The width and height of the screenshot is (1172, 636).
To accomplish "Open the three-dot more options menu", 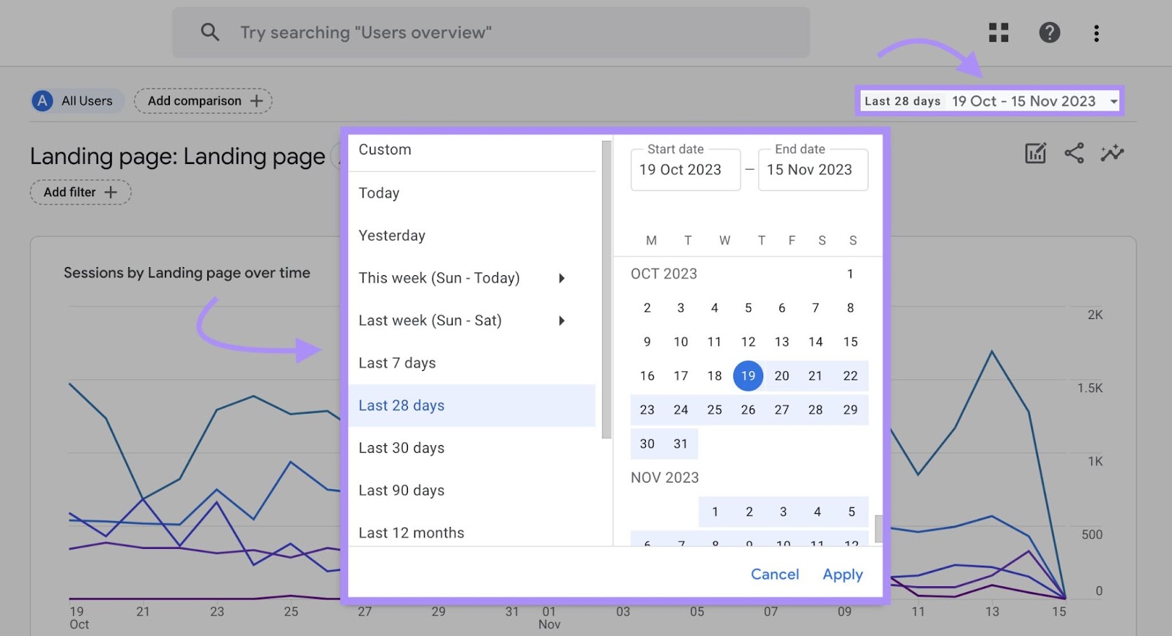I will (1097, 33).
